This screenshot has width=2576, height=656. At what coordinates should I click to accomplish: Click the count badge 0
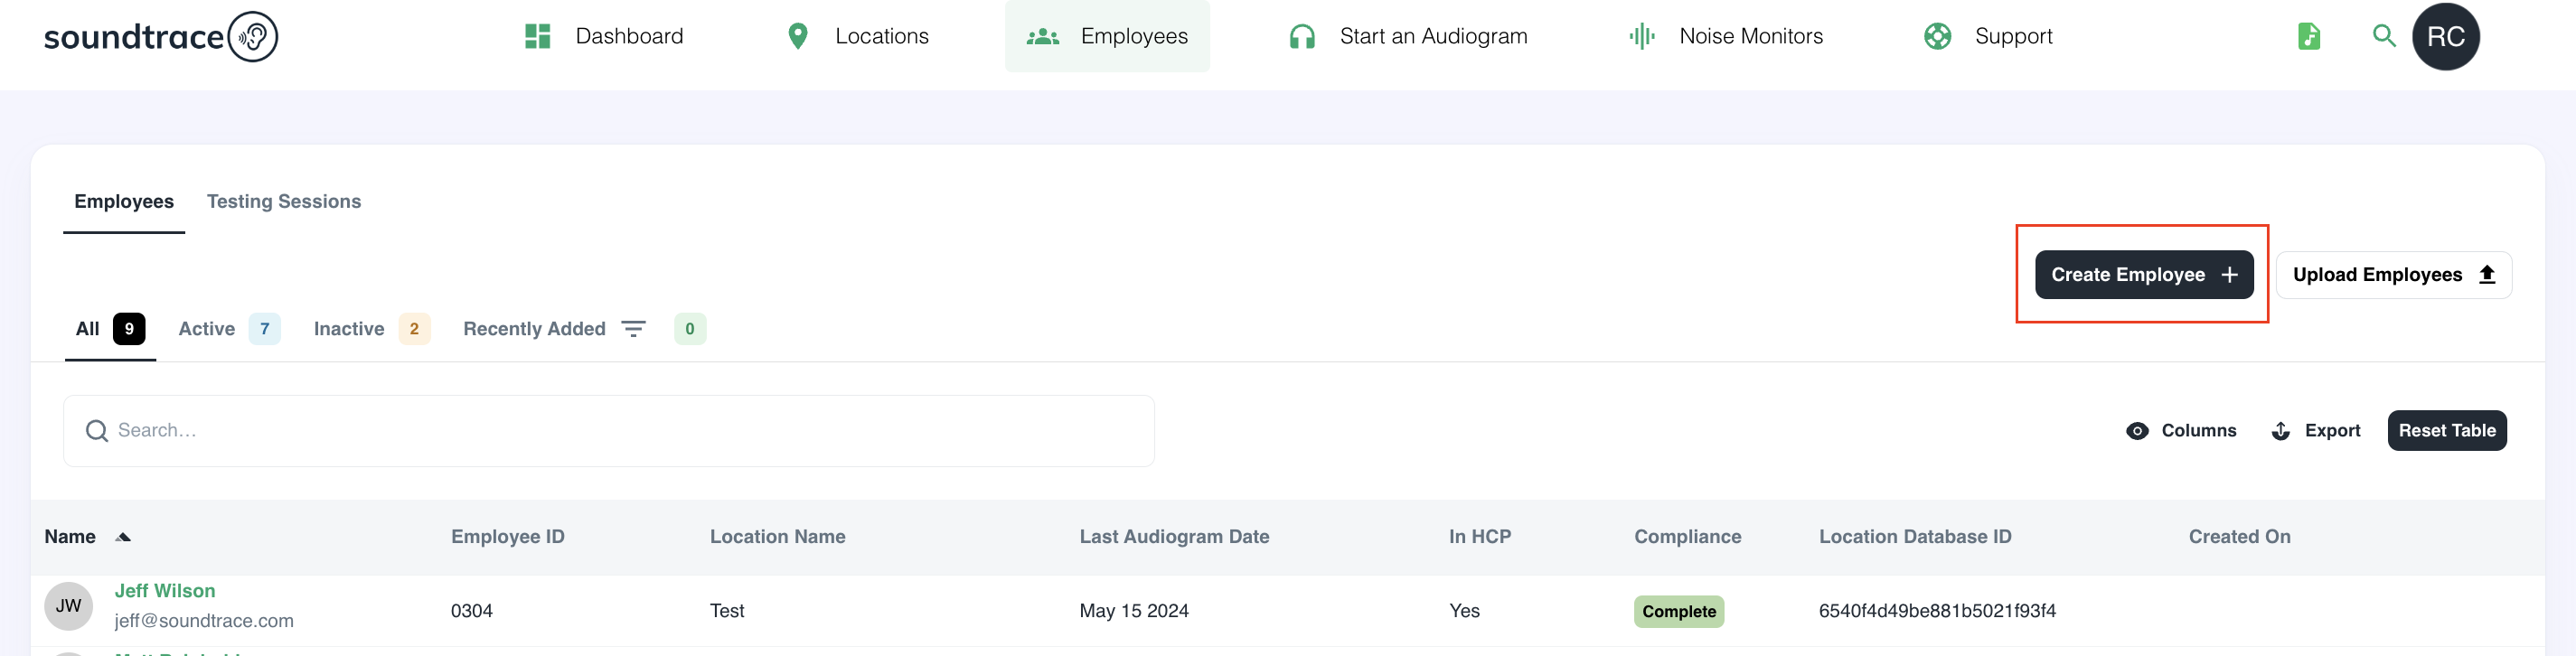pyautogui.click(x=690, y=329)
